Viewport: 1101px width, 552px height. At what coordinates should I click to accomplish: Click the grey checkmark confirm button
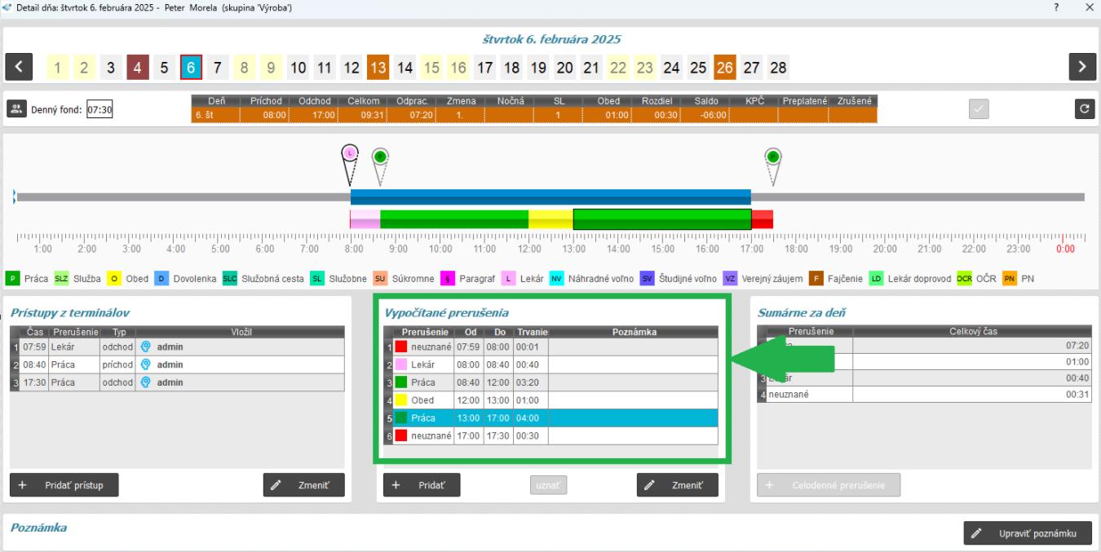(x=979, y=109)
